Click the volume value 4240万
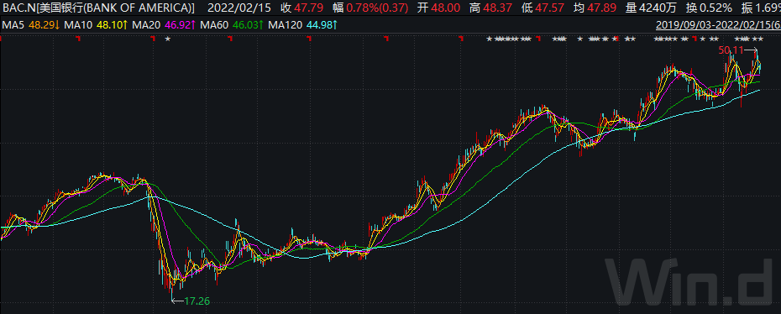The image size is (781, 314). pos(657,8)
